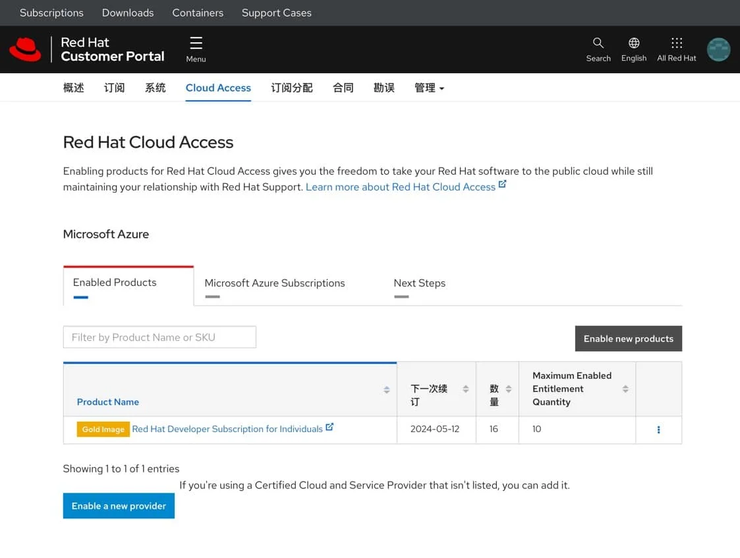Select Support Cases in the top bar
The width and height of the screenshot is (740, 558).
[x=276, y=13]
